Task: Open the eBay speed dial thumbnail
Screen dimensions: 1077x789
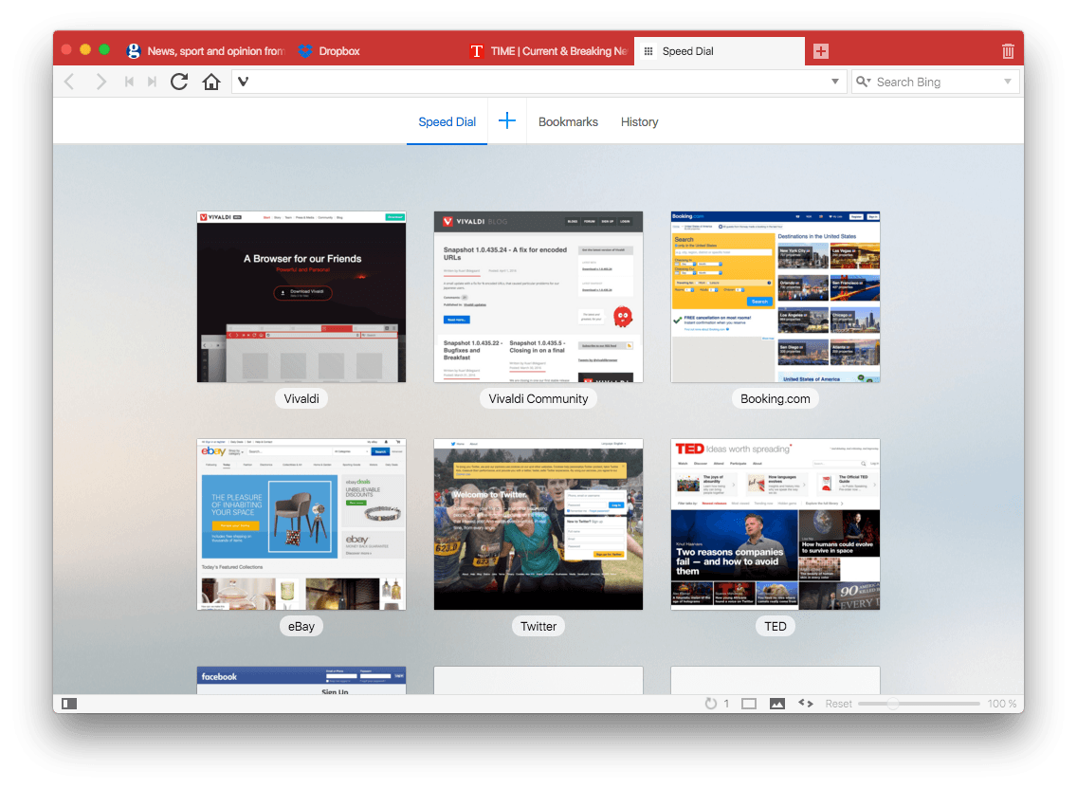Action: point(301,524)
